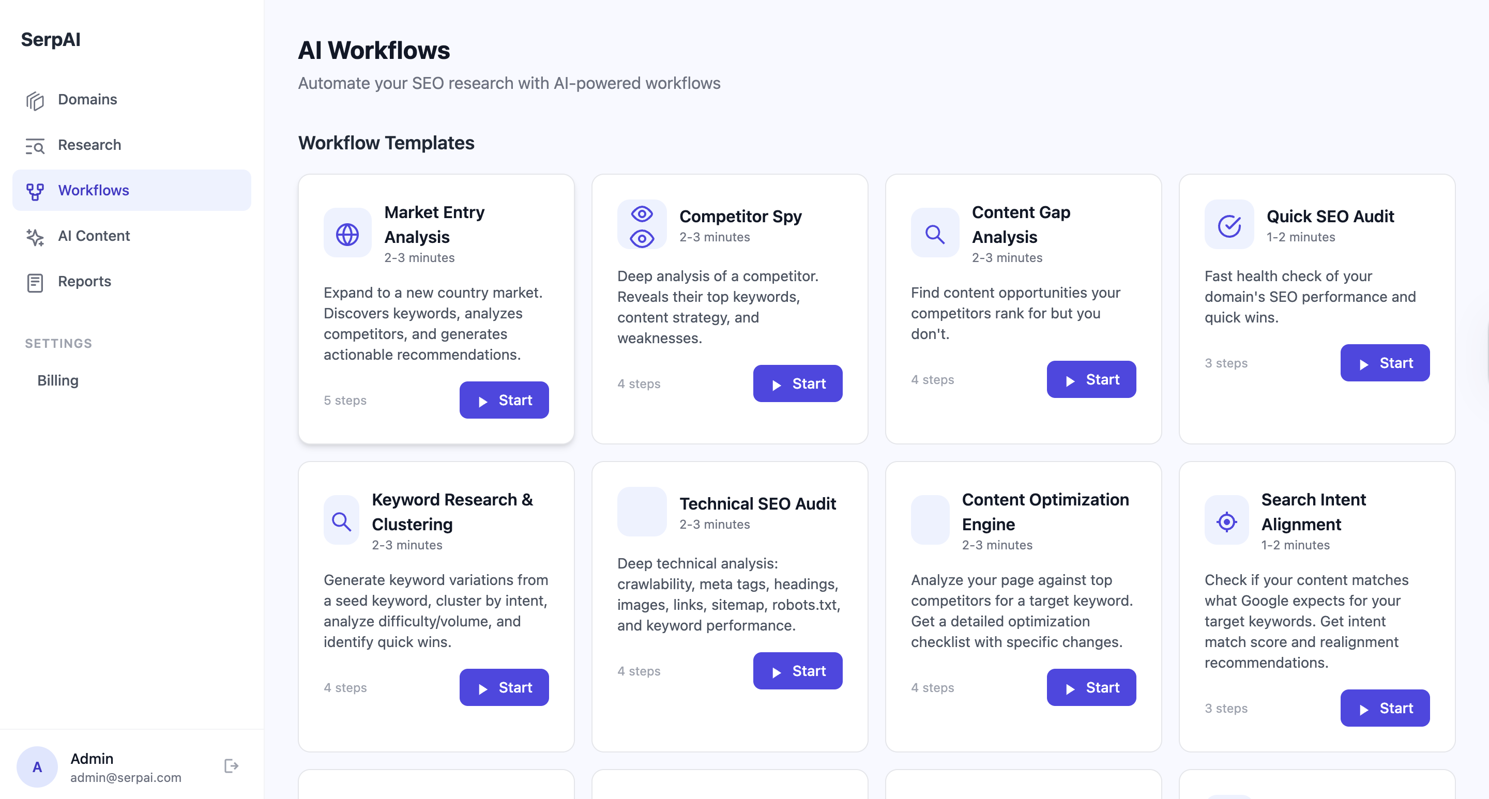Select the Domains sidebar icon

click(x=35, y=99)
